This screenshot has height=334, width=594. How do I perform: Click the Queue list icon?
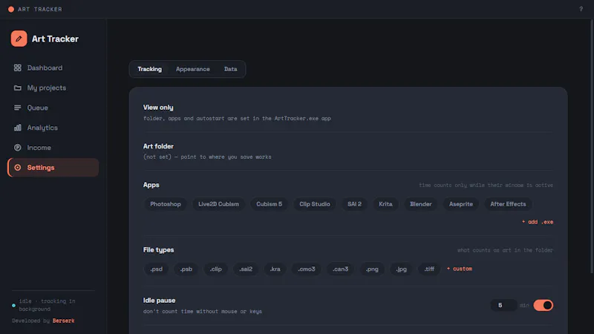[x=17, y=108]
